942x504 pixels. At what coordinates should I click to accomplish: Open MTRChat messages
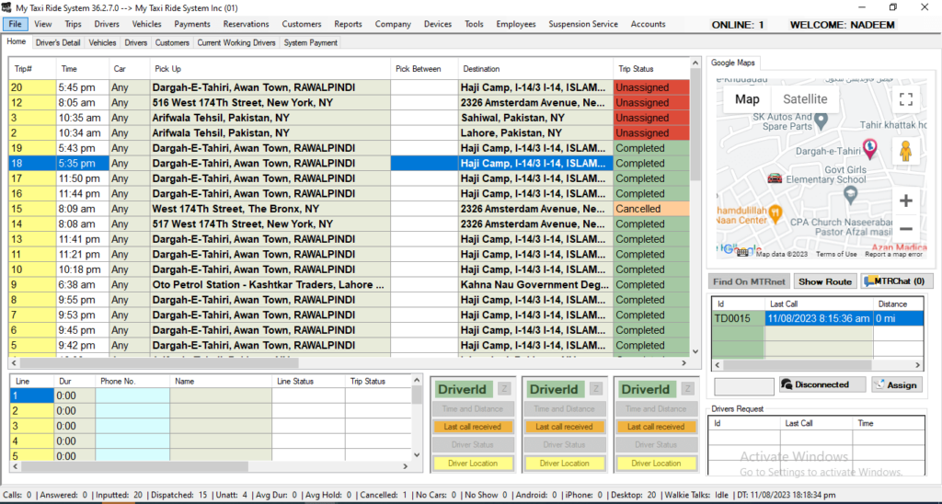[x=897, y=281]
